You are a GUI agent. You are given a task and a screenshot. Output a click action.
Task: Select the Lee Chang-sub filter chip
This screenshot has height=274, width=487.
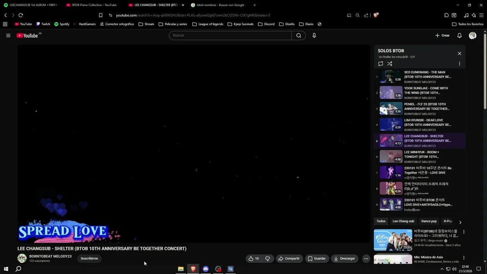pyautogui.click(x=403, y=221)
